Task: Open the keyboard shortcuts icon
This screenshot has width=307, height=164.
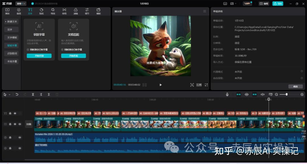Action: tap(225, 3)
